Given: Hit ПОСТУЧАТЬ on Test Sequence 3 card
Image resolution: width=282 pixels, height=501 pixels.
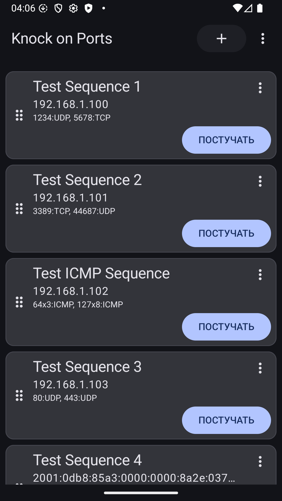Looking at the screenshot, I should (226, 420).
